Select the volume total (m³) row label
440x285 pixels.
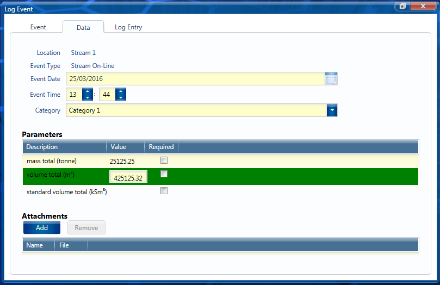coord(51,175)
